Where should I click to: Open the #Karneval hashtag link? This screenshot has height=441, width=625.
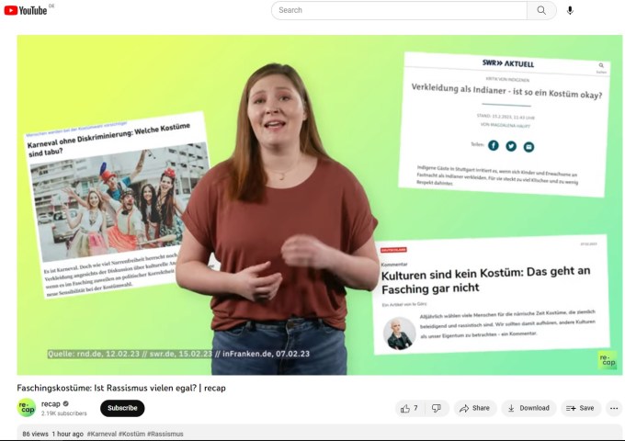point(107,434)
